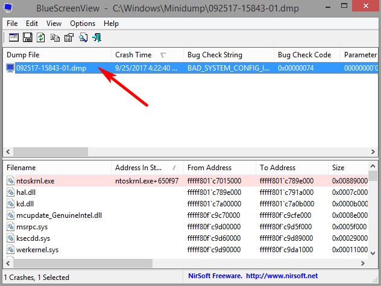Click the ntoskrnl.exe+650f97 address cell
This screenshot has width=381, height=286.
[x=146, y=180]
